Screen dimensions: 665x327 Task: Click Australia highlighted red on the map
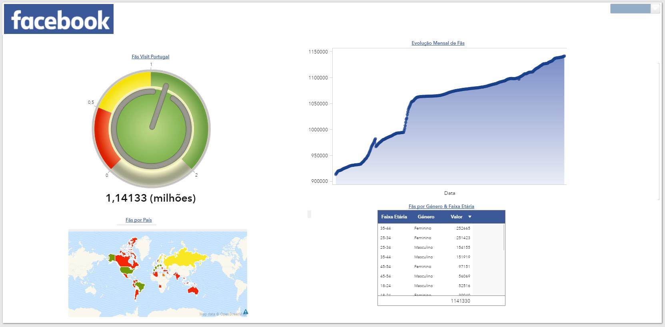[x=192, y=290]
